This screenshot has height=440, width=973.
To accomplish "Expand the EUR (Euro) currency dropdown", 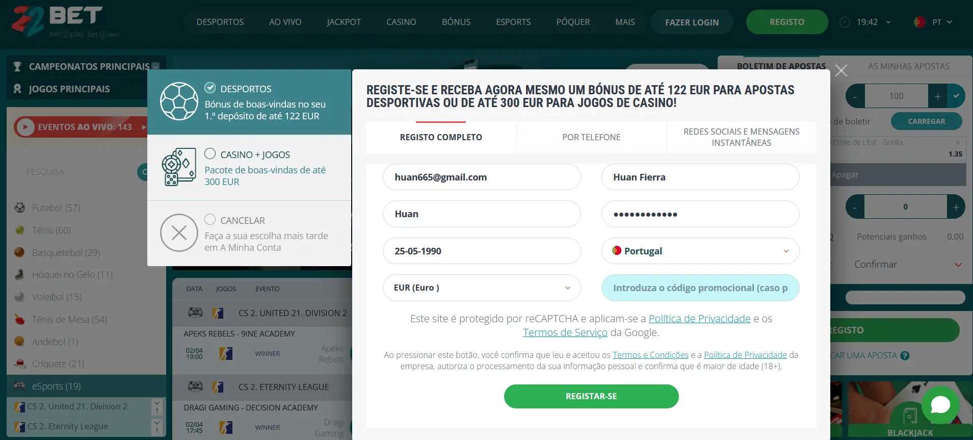I will [482, 288].
